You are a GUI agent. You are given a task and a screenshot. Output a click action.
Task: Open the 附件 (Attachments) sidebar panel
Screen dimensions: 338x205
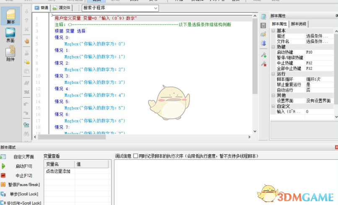(x=10, y=54)
